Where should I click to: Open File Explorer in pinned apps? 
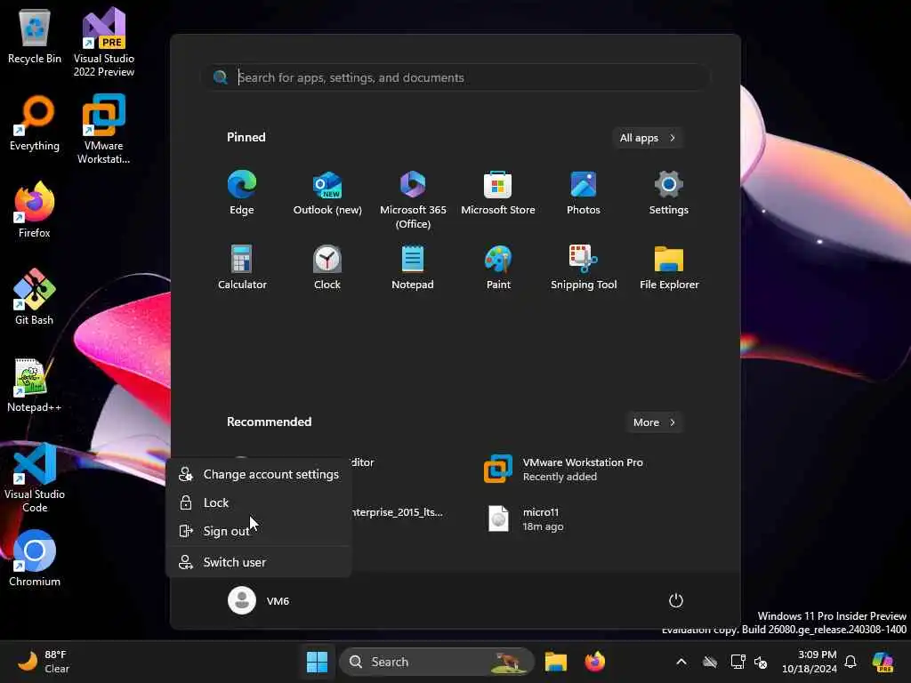click(669, 267)
